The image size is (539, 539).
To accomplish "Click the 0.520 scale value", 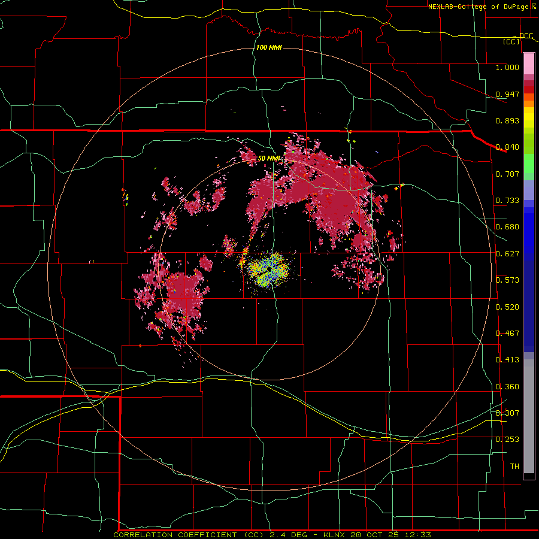I will pos(507,307).
